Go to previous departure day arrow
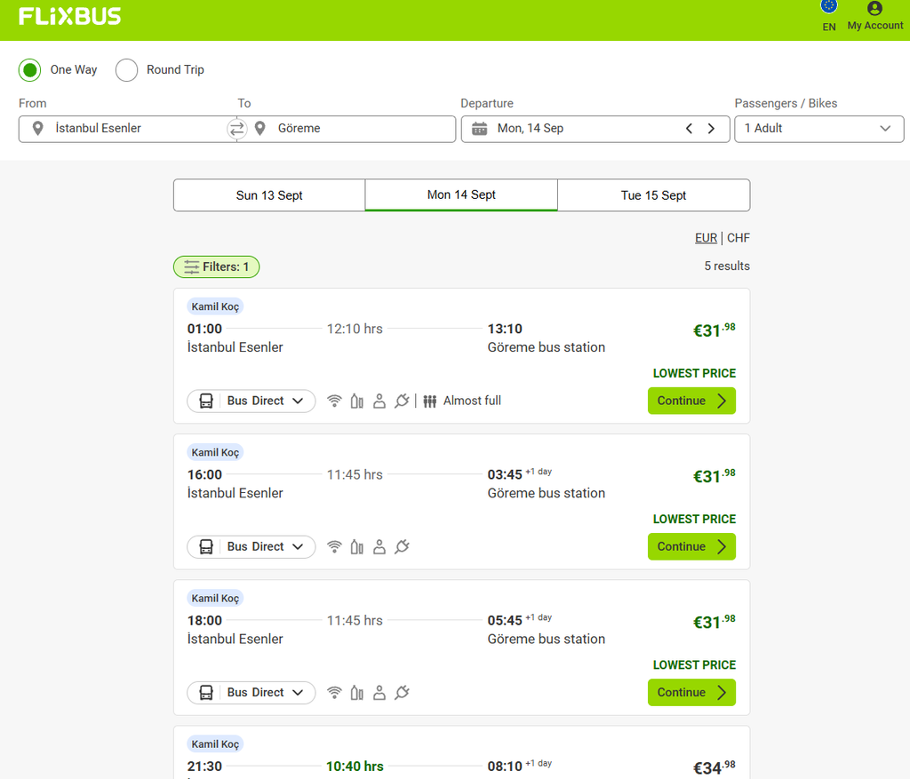Image resolution: width=910 pixels, height=779 pixels. 689,128
